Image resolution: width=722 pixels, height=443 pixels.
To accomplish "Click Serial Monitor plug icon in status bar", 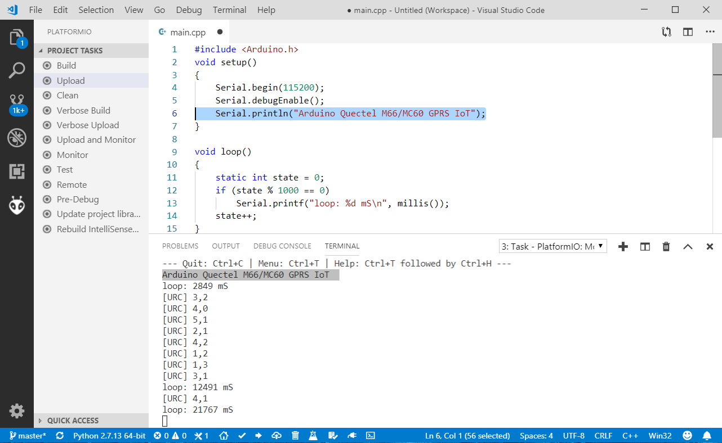I will click(351, 436).
